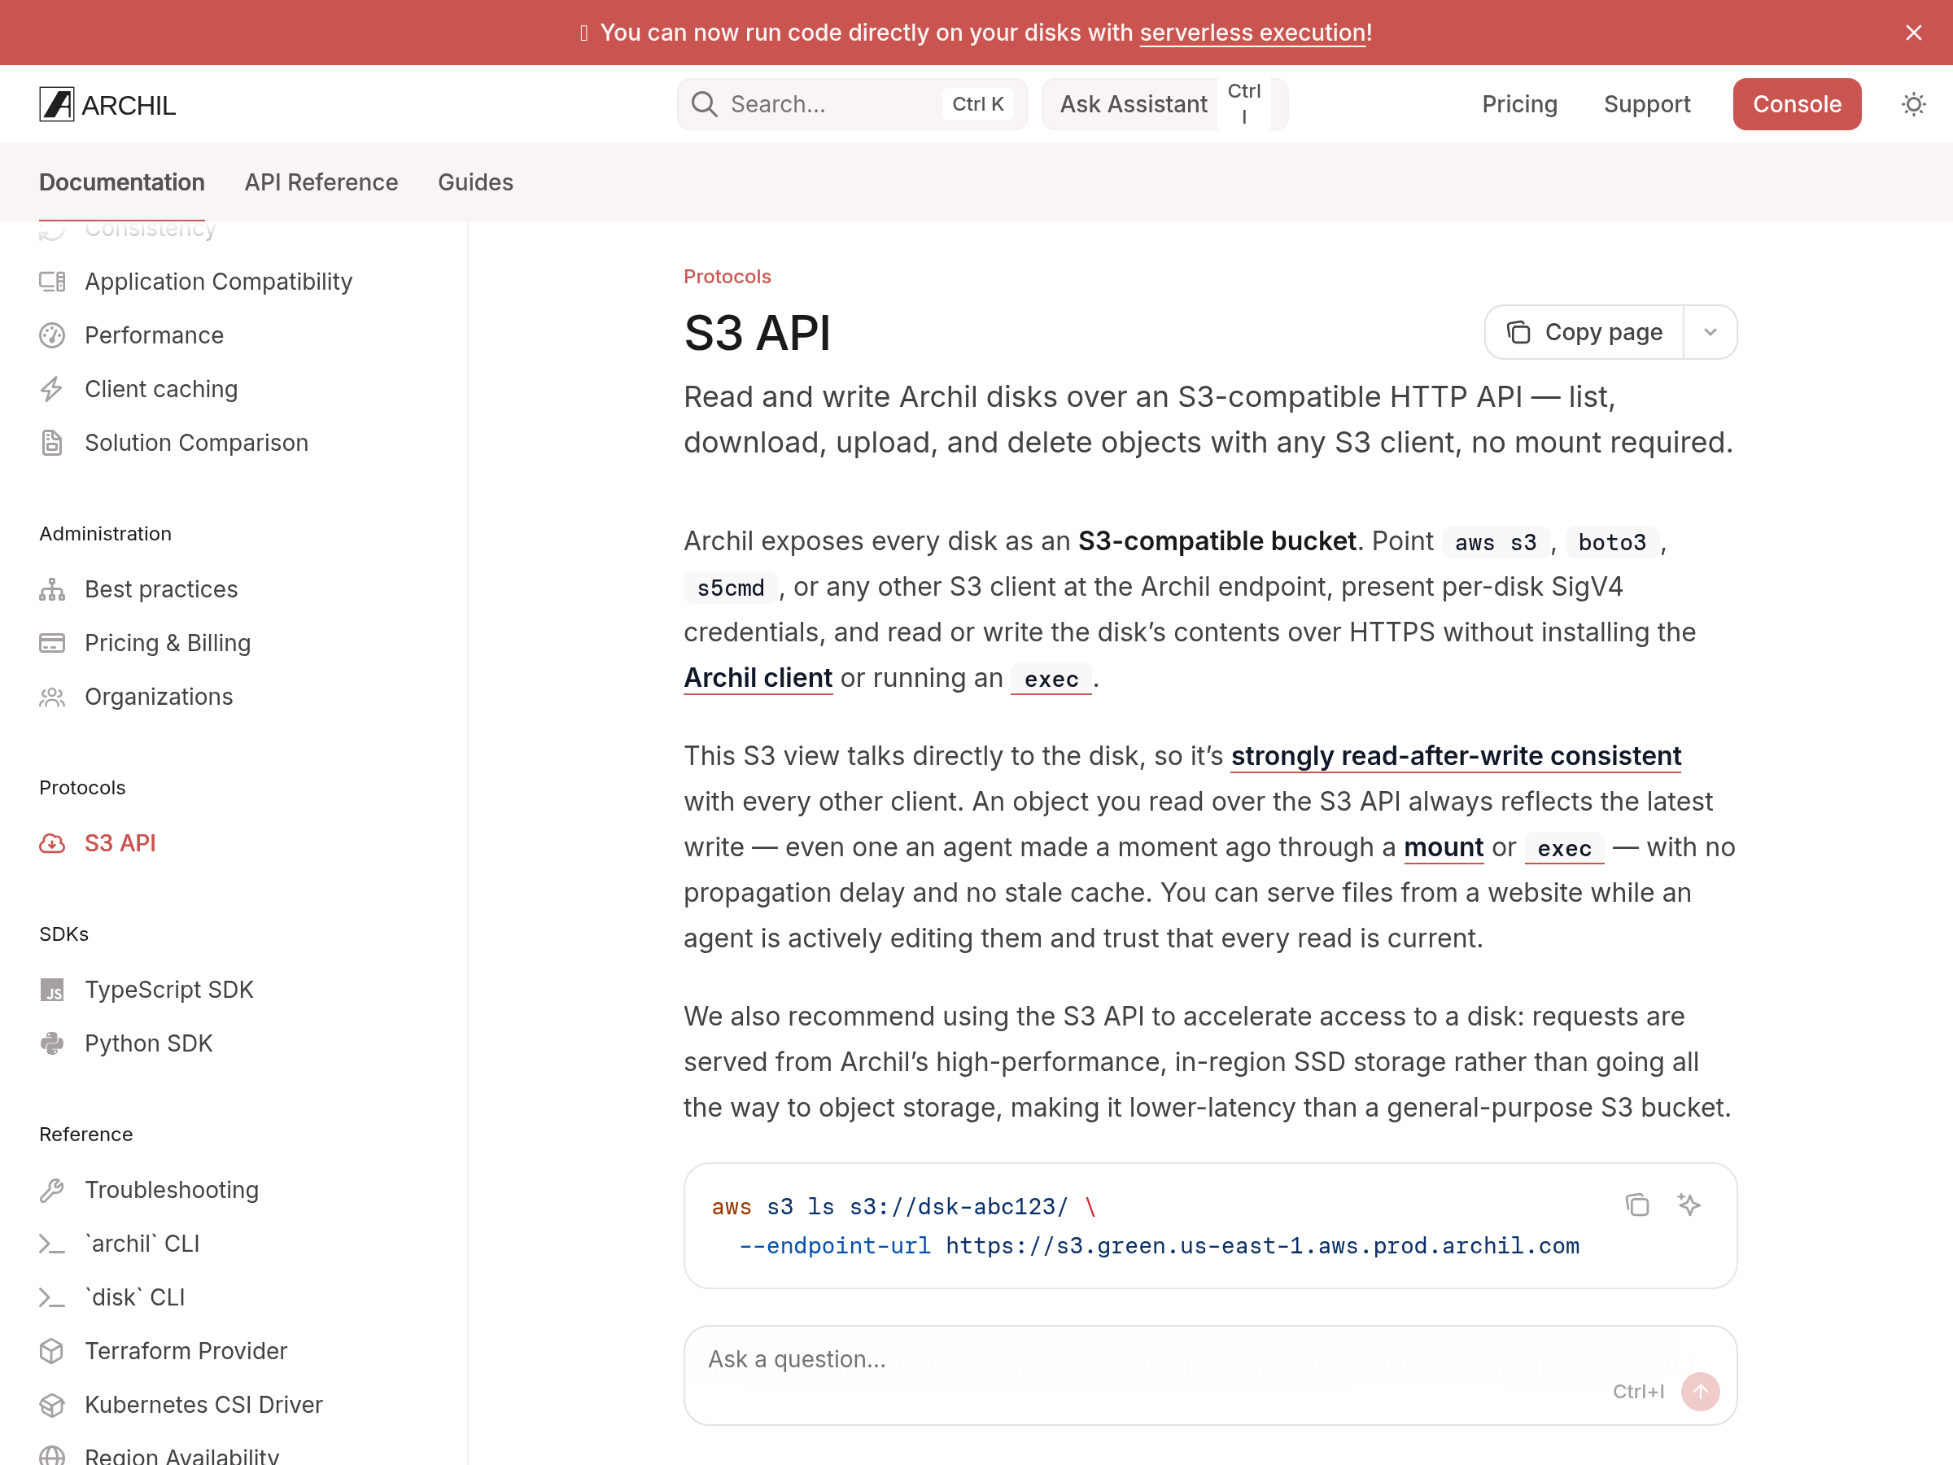1953x1465 pixels.
Task: Open the first exec inline link
Action: pyautogui.click(x=1051, y=680)
